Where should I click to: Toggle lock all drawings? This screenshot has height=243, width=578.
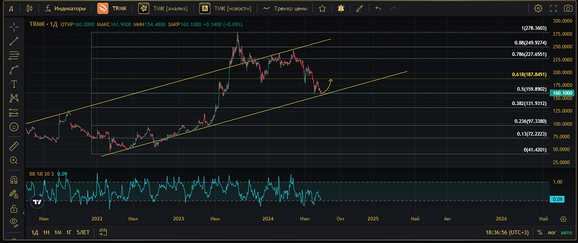(14, 208)
